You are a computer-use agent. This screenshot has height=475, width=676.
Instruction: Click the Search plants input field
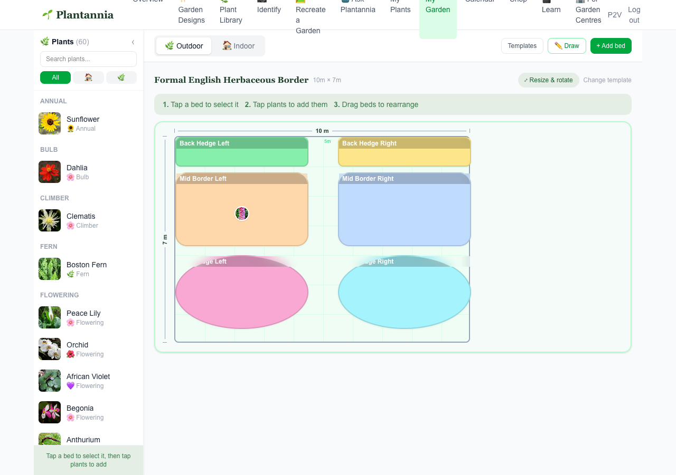(x=88, y=59)
